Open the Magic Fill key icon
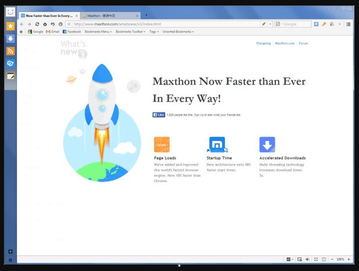This screenshot has width=359, height=271. pos(324,24)
